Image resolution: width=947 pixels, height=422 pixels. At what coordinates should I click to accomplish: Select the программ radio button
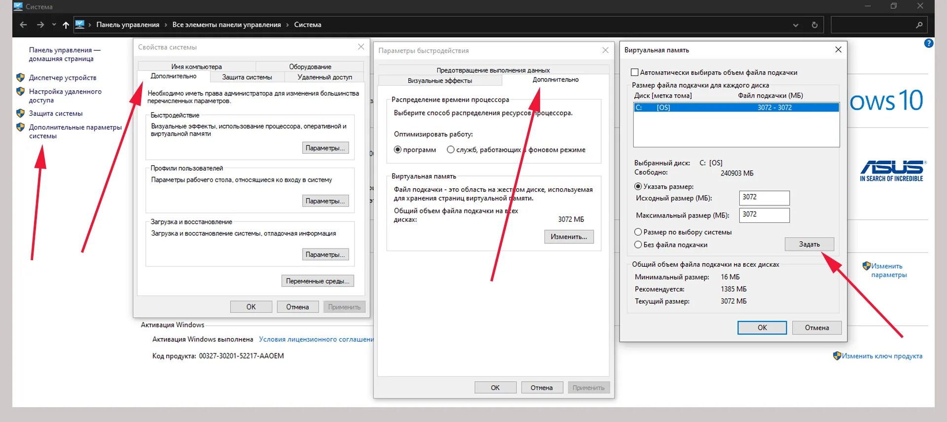[x=398, y=150]
